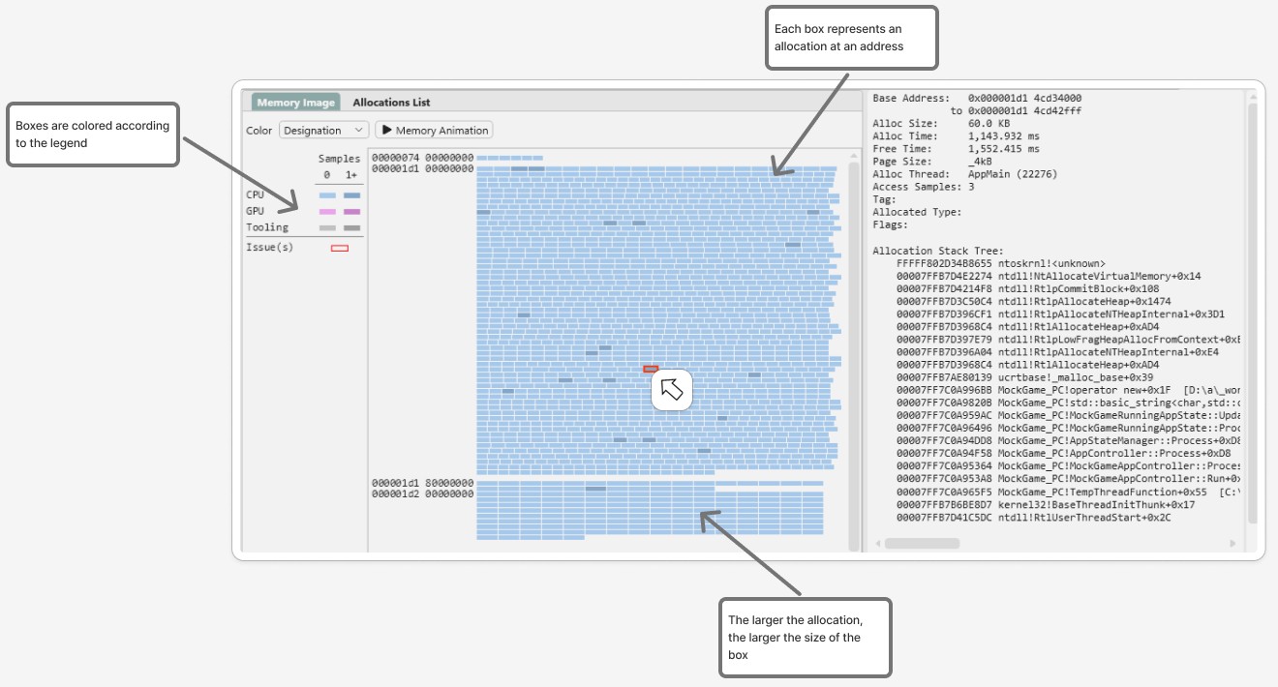Click the CPU 0-samples light blue swatch
Viewport: 1278px width, 687px height.
[x=327, y=195]
